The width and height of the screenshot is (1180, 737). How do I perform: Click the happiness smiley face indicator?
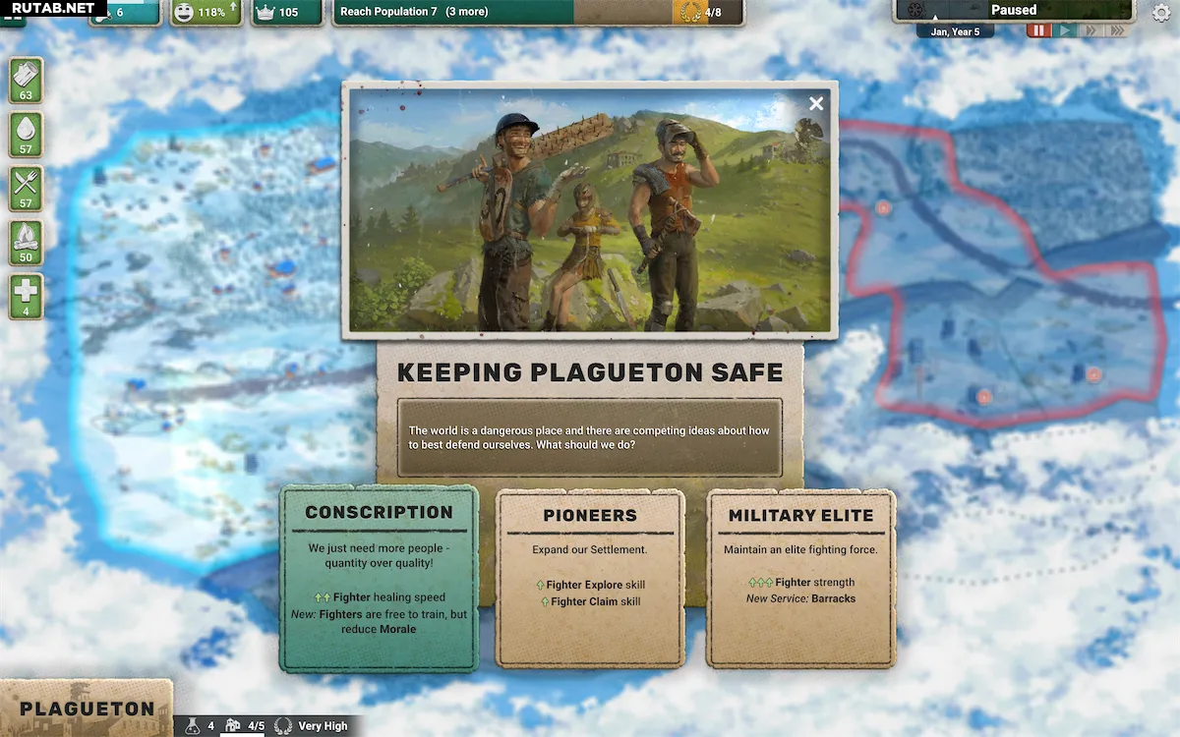click(x=184, y=12)
